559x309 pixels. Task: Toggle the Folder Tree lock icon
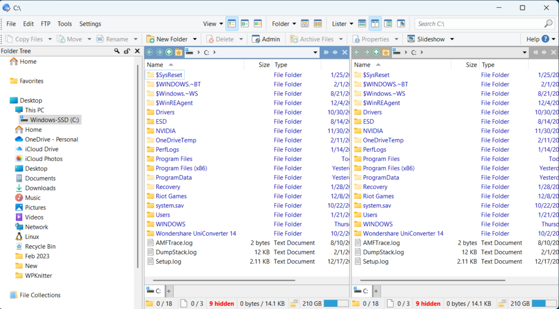(x=127, y=51)
